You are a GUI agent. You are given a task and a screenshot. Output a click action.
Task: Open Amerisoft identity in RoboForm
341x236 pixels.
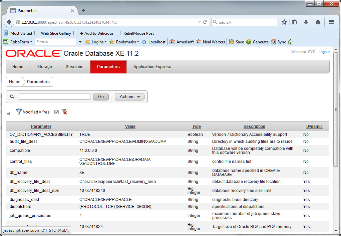coord(182,42)
